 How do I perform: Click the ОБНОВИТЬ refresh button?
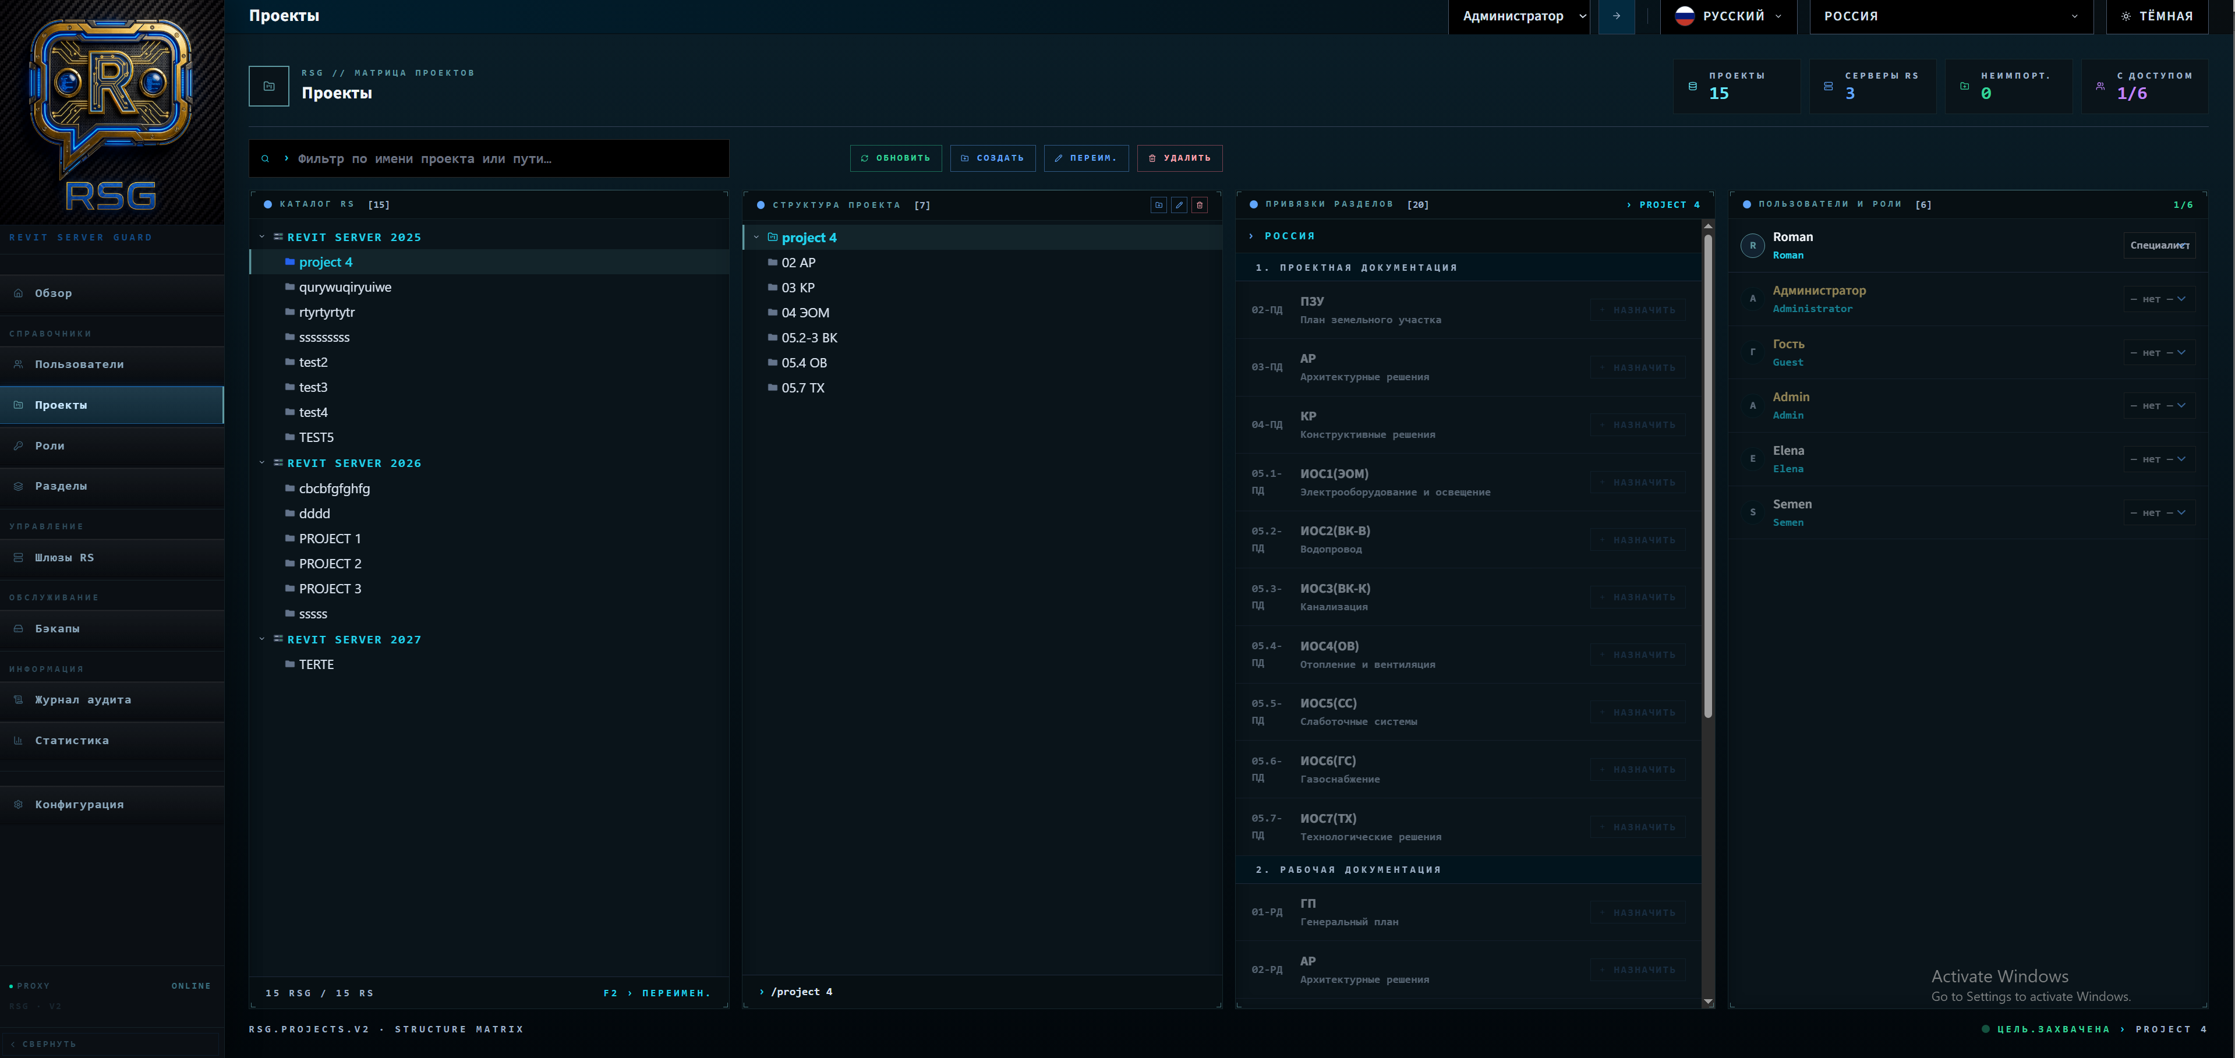click(x=896, y=158)
